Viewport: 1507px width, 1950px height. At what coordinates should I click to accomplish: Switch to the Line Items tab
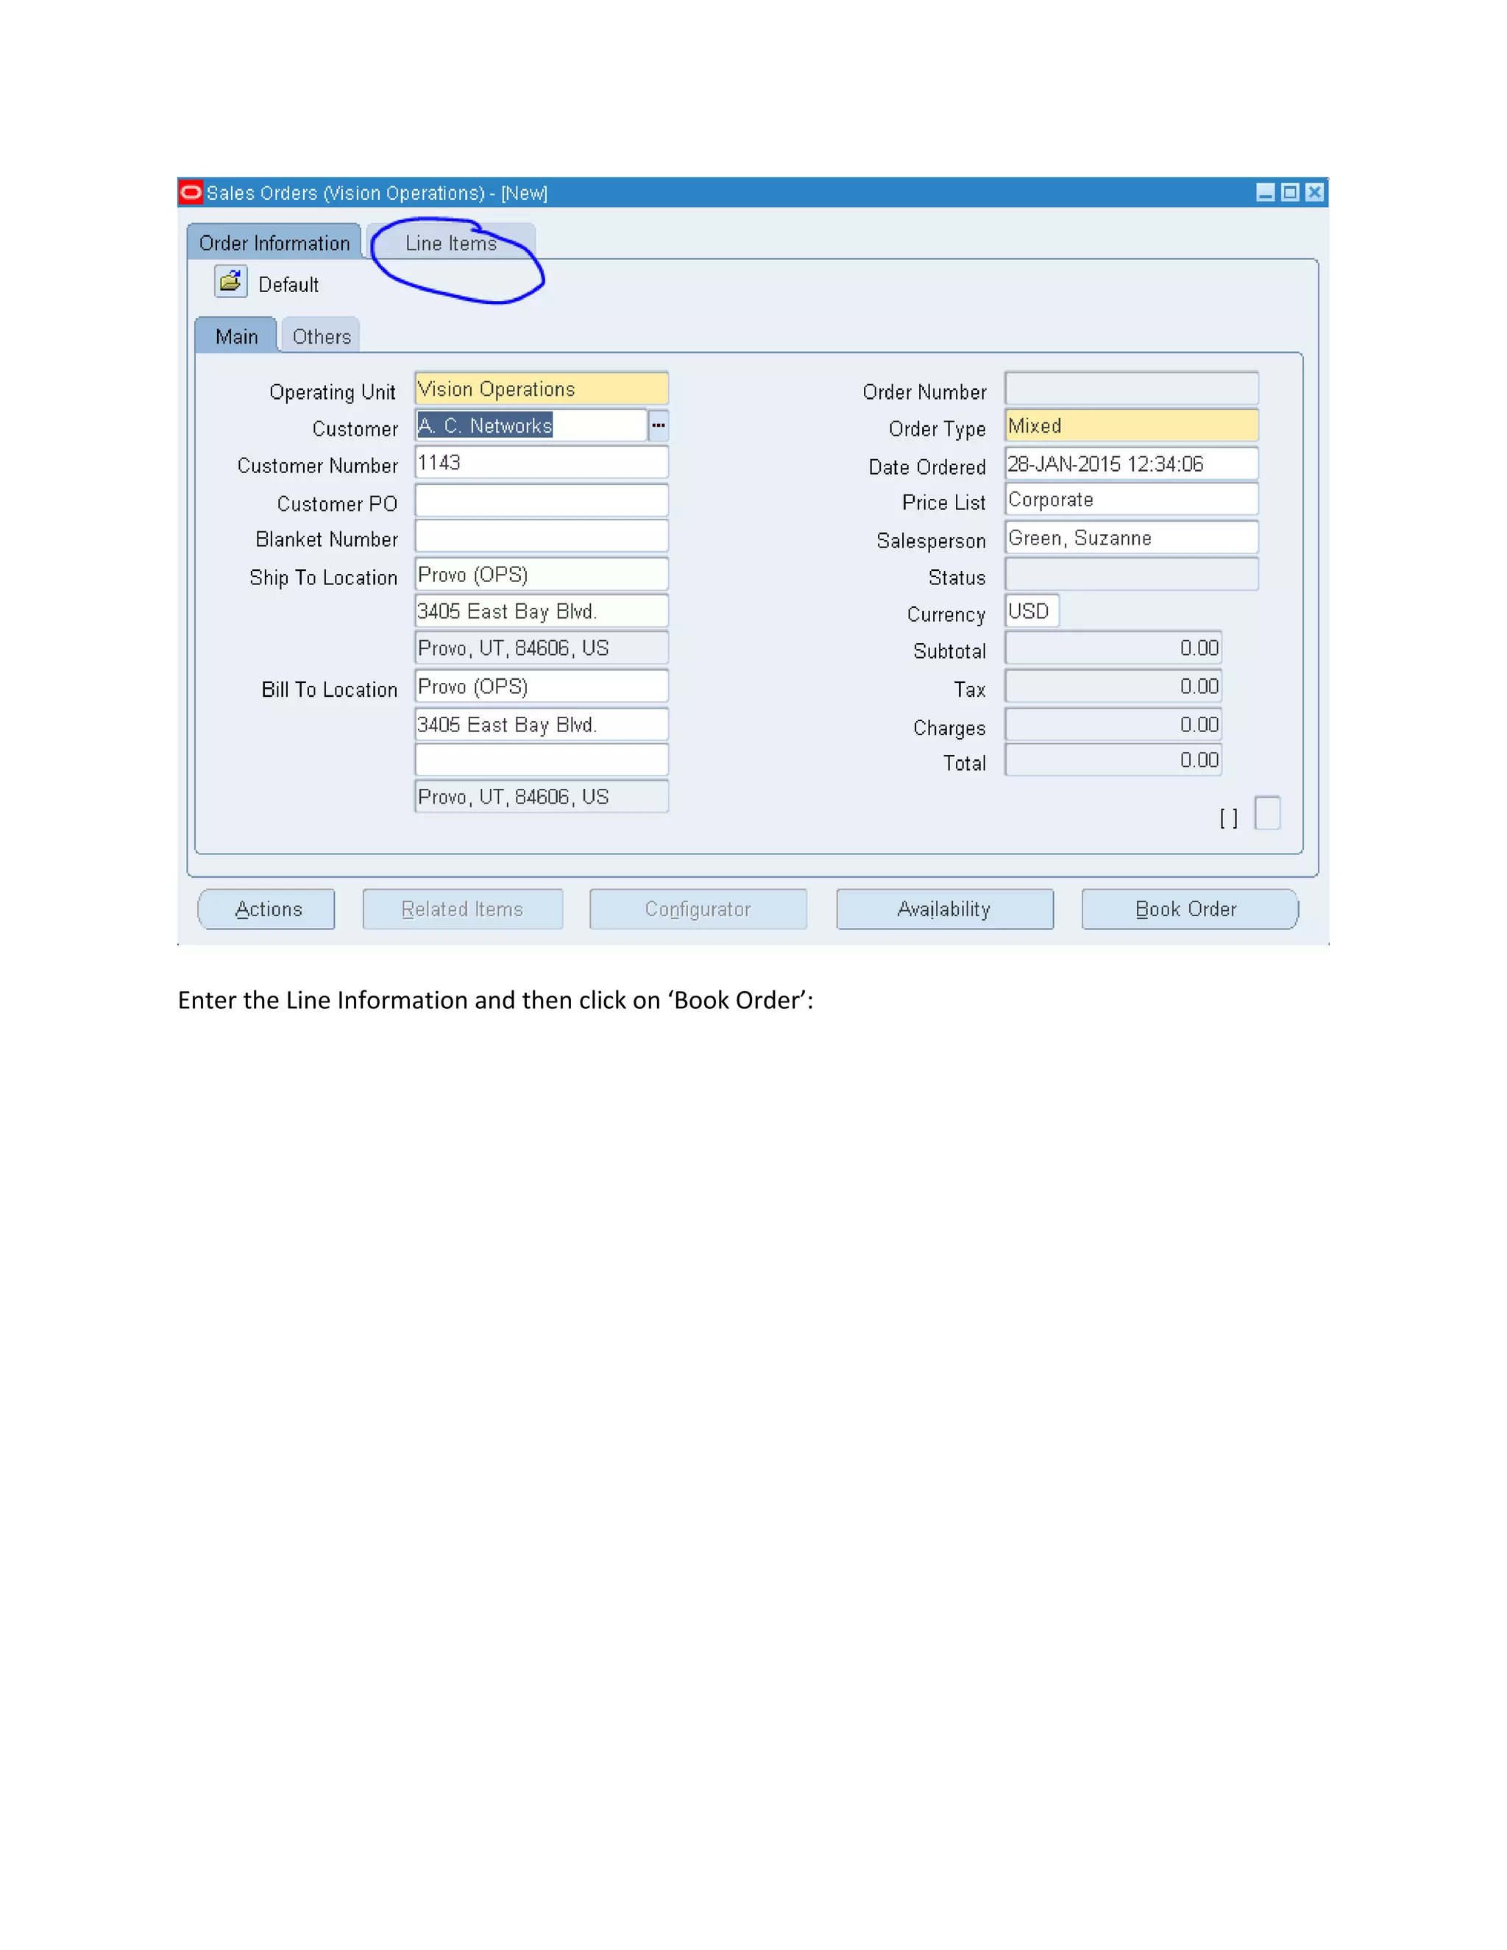tap(451, 243)
